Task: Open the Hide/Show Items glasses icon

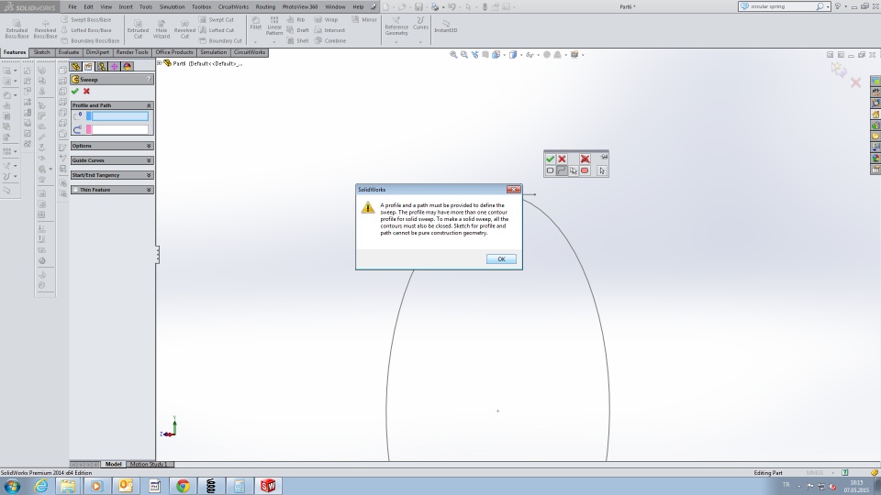Action: 530,54
